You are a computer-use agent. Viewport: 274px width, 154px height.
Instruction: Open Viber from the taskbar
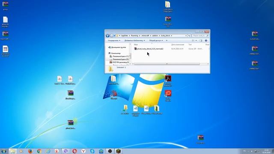66,151
